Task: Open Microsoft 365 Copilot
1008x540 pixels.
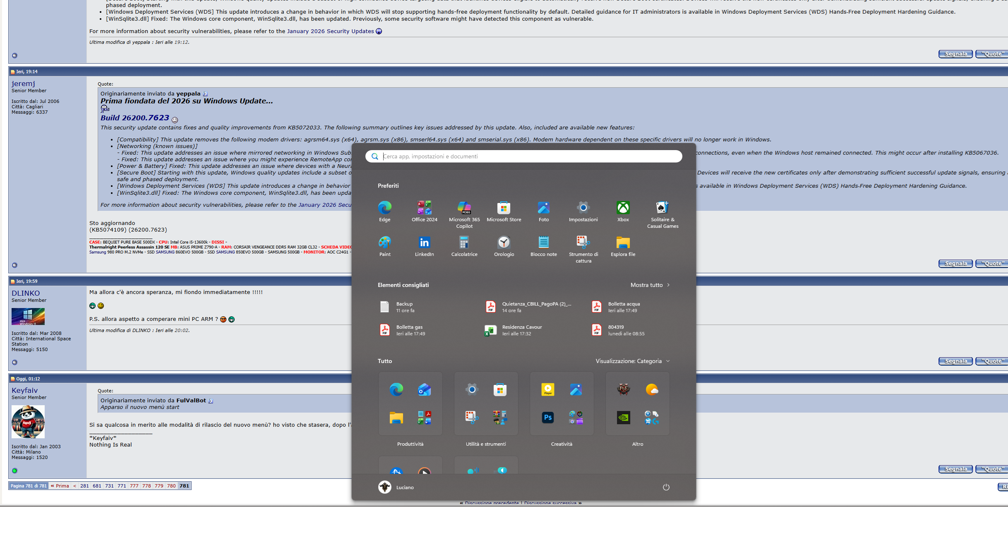Action: click(x=464, y=208)
